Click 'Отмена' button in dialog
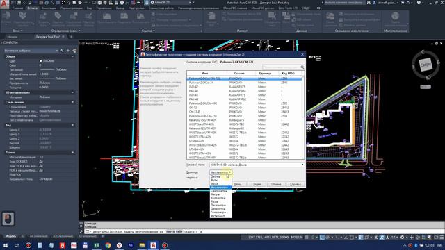Viewport: 445px width, 250px height. pos(276,184)
